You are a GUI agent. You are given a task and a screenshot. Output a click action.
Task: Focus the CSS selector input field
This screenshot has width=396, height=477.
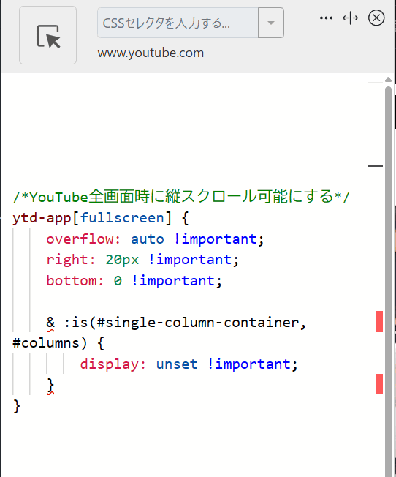pos(178,23)
